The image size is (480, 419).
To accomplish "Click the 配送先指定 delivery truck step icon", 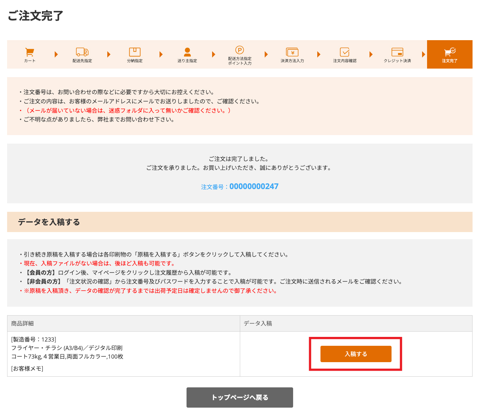I will point(82,52).
